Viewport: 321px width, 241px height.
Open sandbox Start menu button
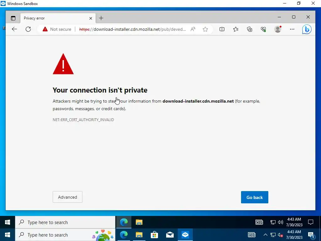coord(8,222)
